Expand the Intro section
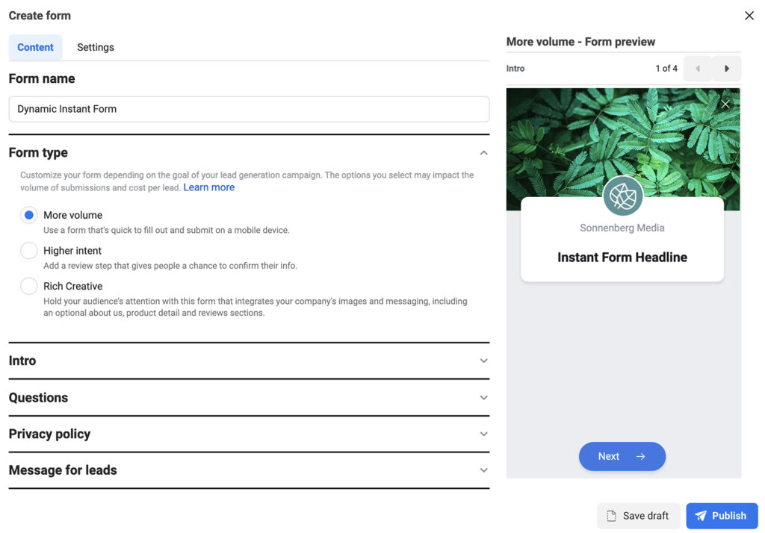This screenshot has height=533, width=765. 483,361
